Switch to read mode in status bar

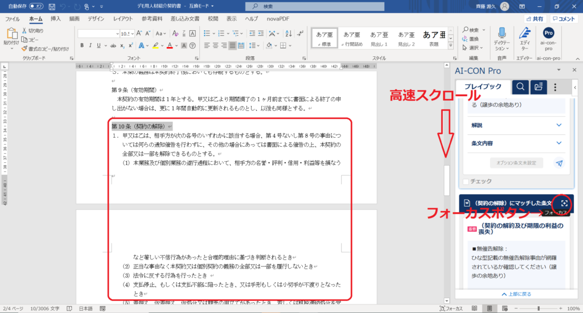[474, 308]
